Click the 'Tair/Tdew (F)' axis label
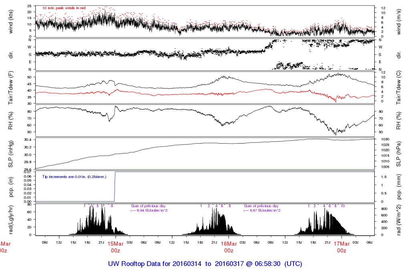410x280 pixels. click(x=11, y=88)
